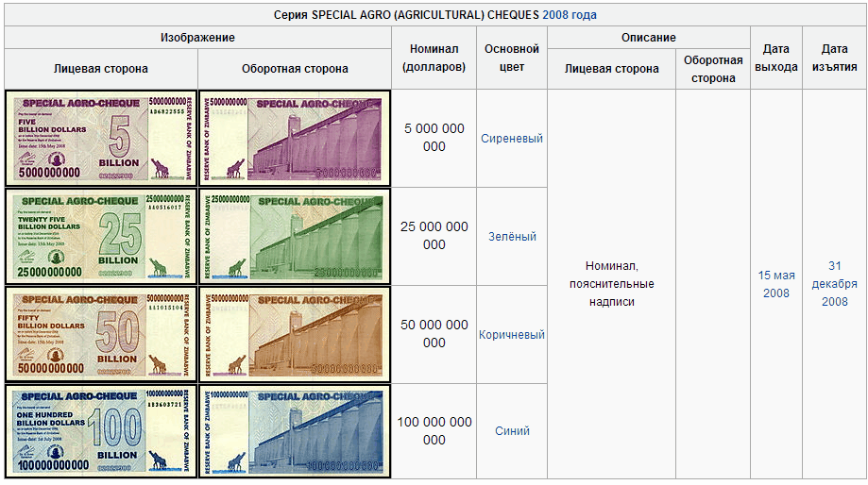Open the "15 мая" release date link

coord(776,276)
